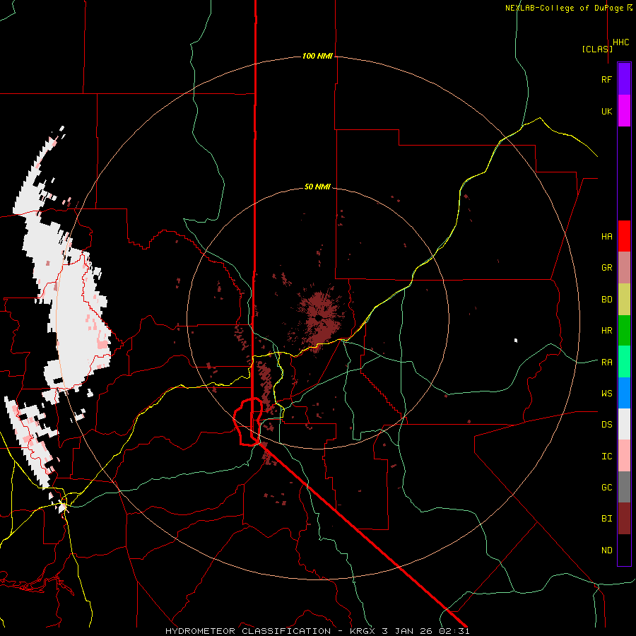Click the BI dark-red legend swatch

(x=624, y=519)
